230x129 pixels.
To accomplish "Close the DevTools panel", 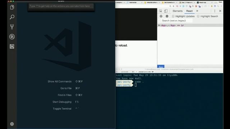I will point(220,11).
